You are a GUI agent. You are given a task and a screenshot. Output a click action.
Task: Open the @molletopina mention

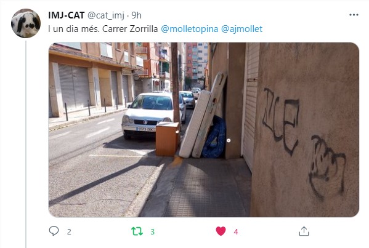point(190,29)
